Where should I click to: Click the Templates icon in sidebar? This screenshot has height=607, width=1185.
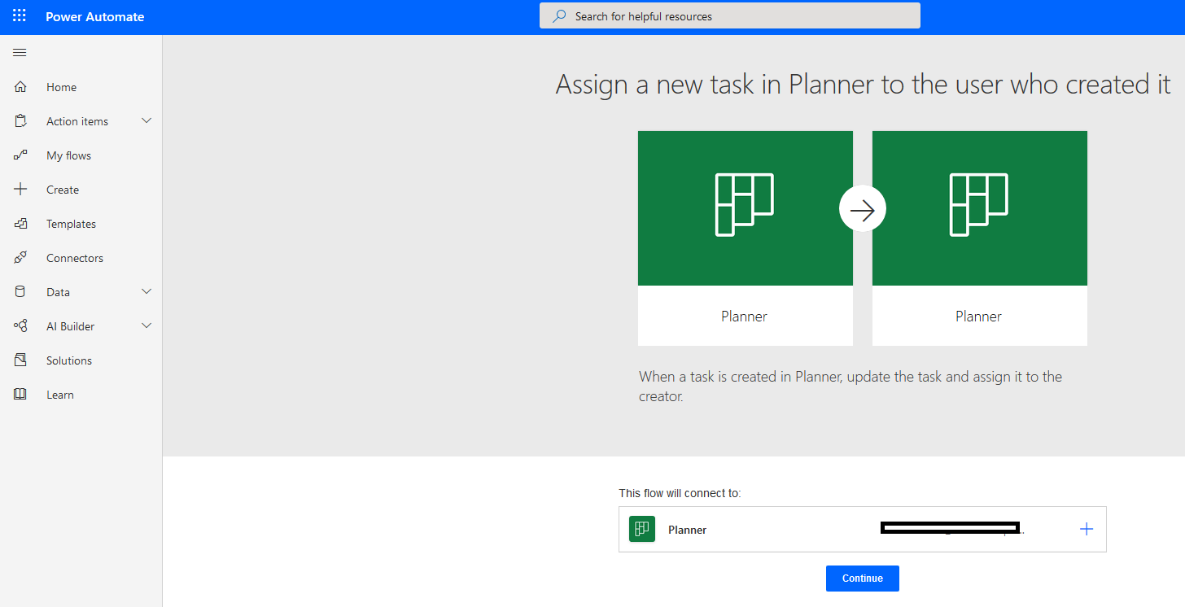point(20,224)
